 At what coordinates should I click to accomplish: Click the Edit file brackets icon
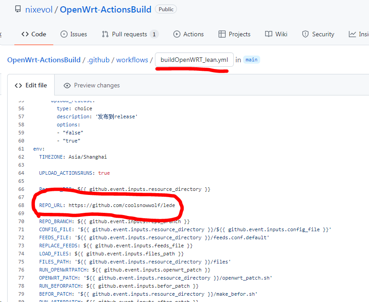coord(18,86)
